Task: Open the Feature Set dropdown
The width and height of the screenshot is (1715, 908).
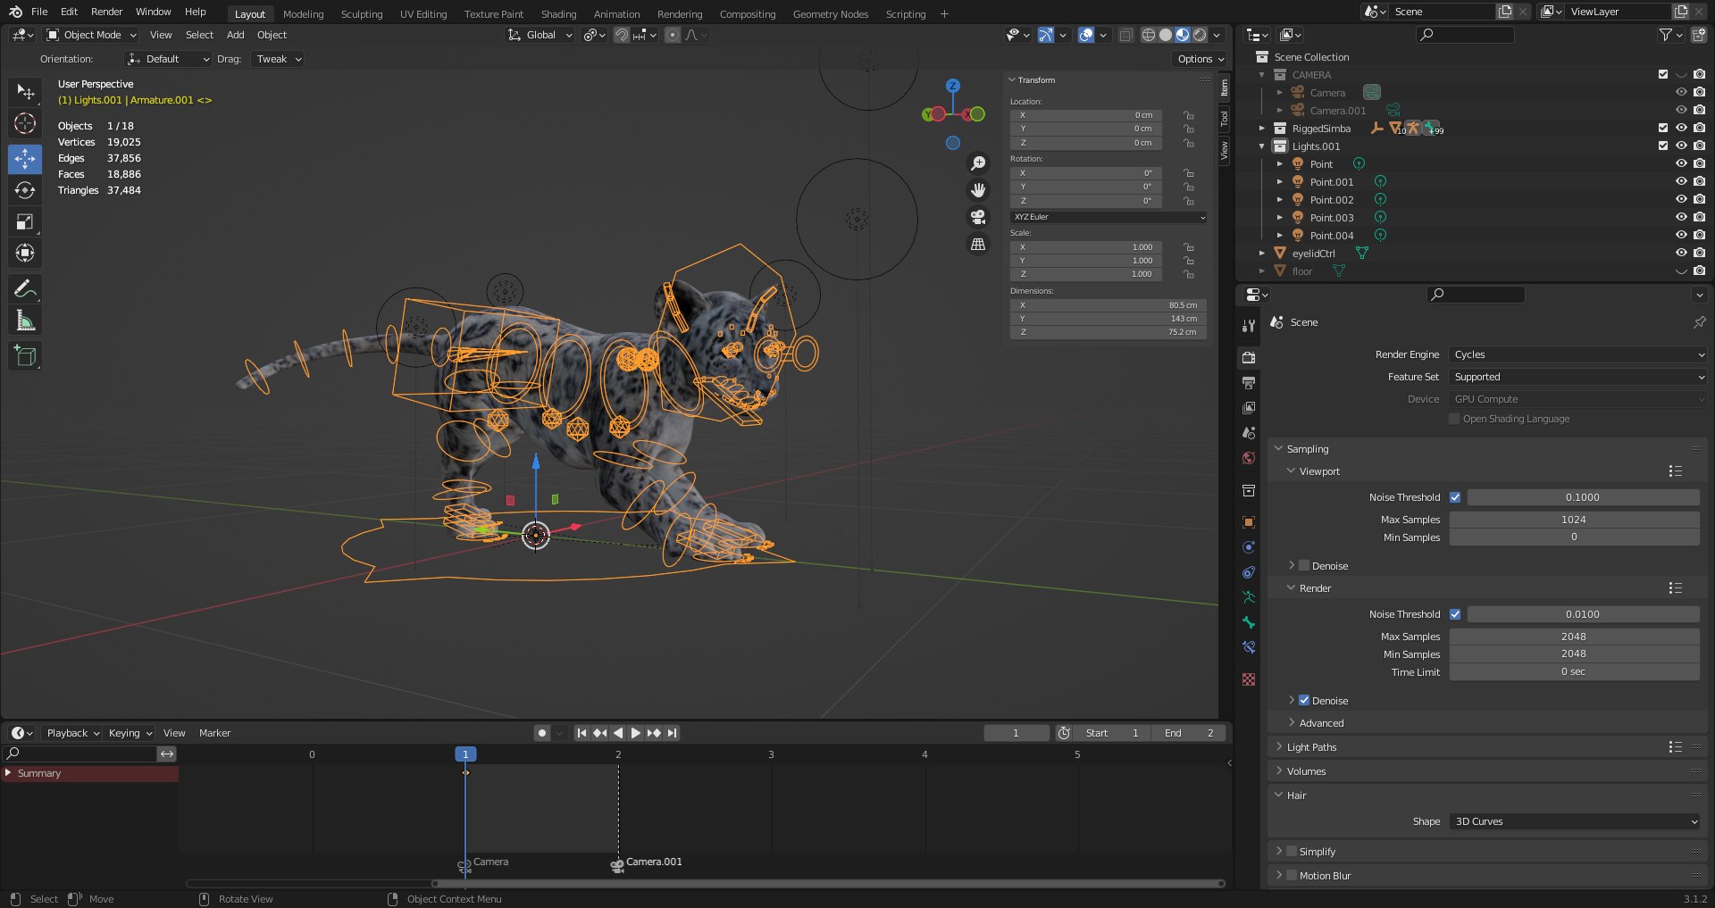Action: coord(1578,377)
